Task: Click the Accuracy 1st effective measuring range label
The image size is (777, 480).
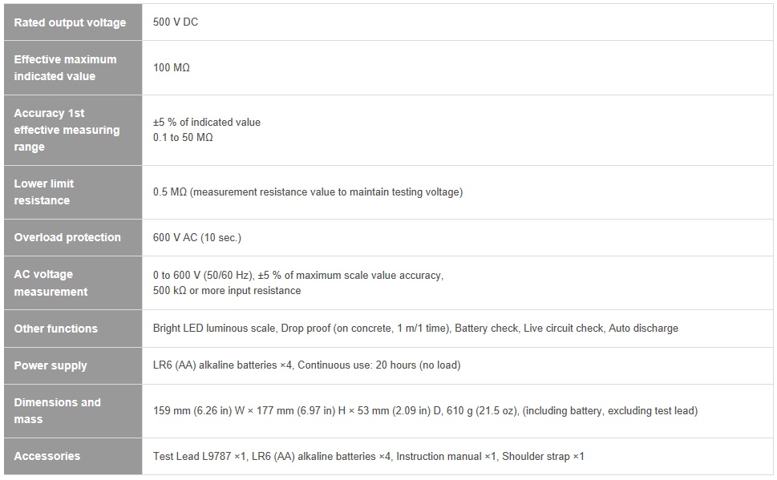Action: click(x=67, y=130)
